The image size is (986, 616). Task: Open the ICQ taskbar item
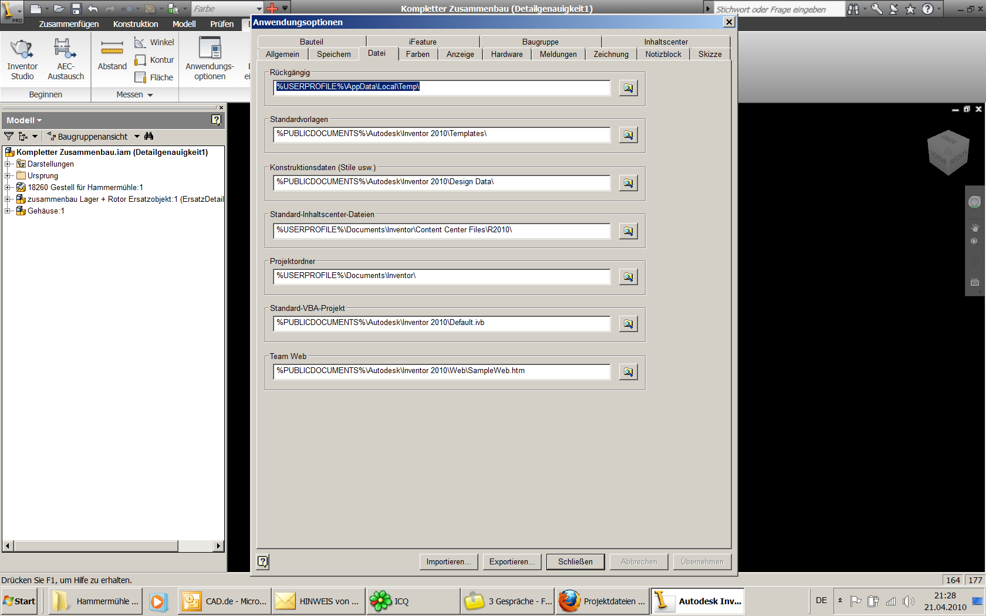coord(413,601)
